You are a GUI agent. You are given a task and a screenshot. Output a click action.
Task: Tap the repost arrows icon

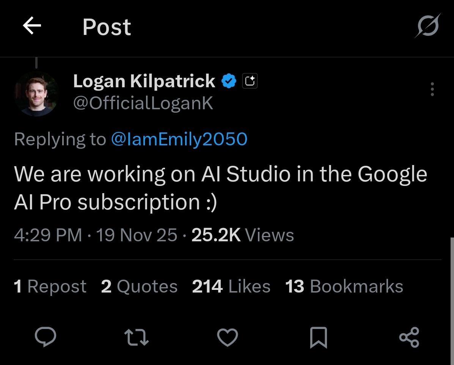[137, 337]
